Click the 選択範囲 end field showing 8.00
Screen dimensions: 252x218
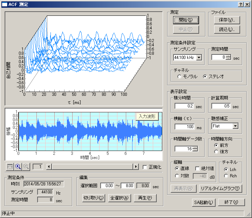pyautogui.click(x=128, y=186)
